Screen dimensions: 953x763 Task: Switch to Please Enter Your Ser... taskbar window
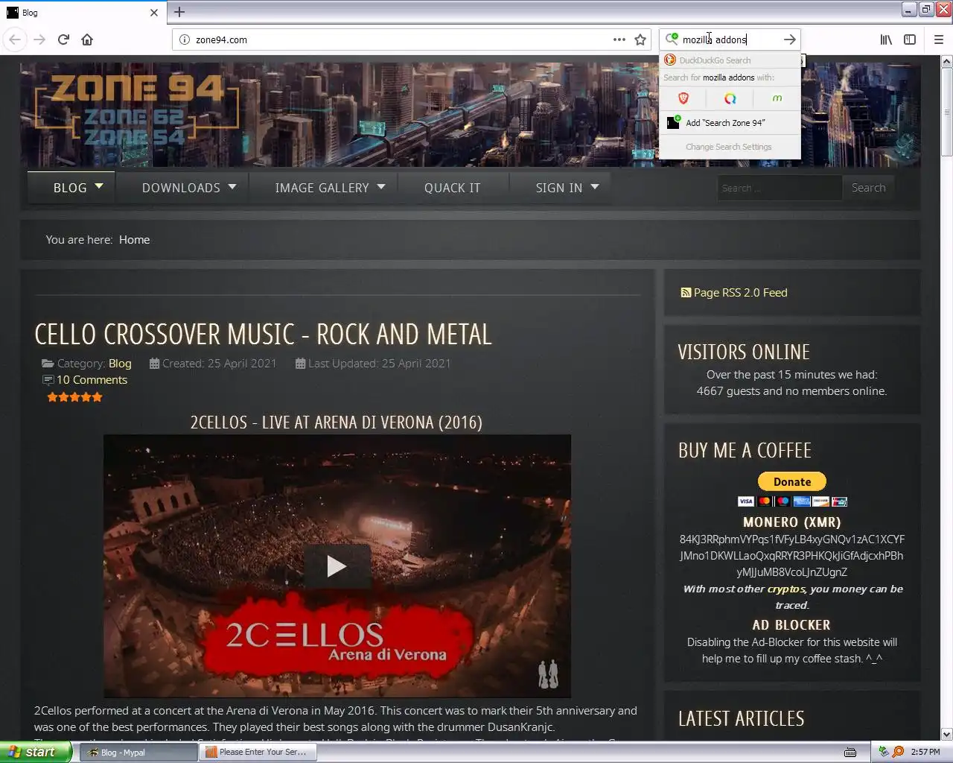[x=257, y=753]
